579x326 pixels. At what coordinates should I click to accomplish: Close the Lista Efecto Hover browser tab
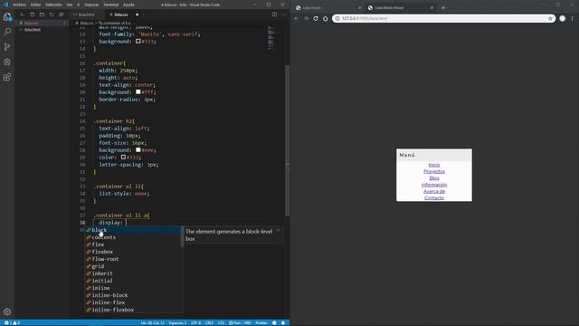[x=432, y=8]
